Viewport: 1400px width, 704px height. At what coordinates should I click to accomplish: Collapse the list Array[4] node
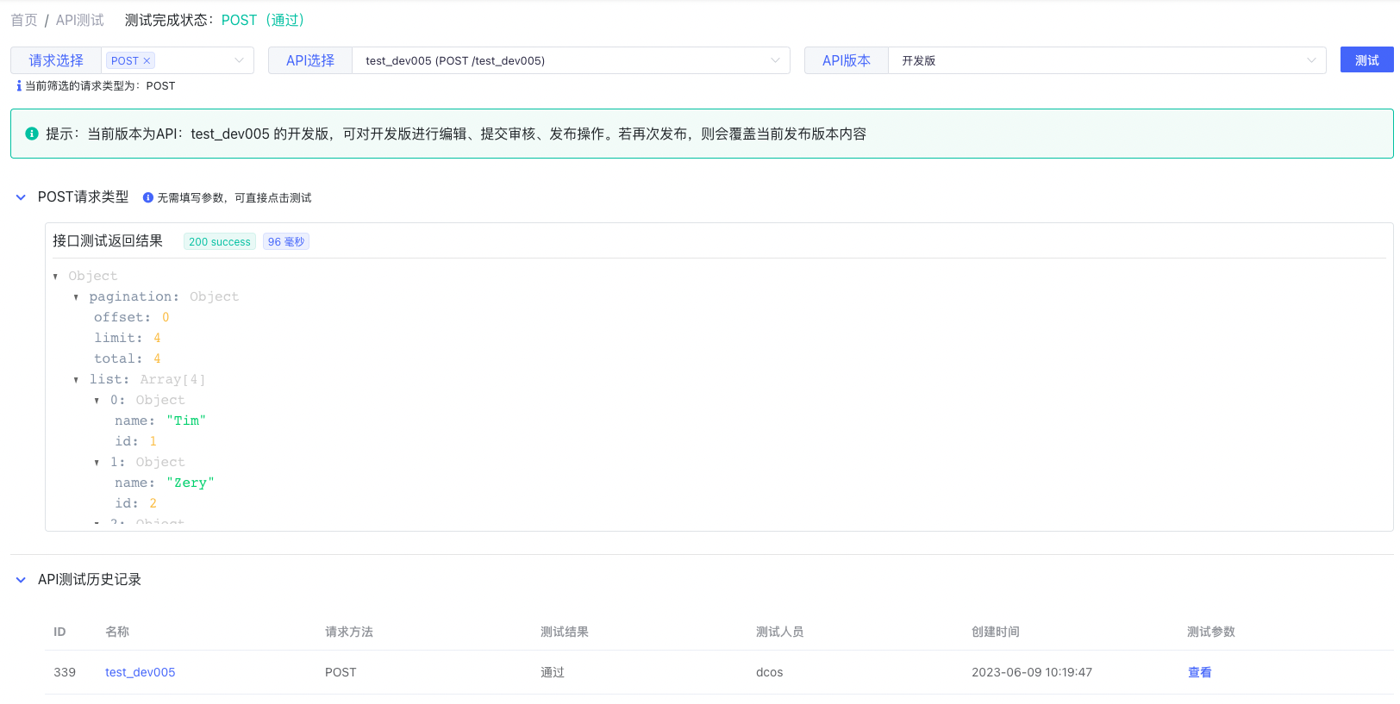pos(76,380)
